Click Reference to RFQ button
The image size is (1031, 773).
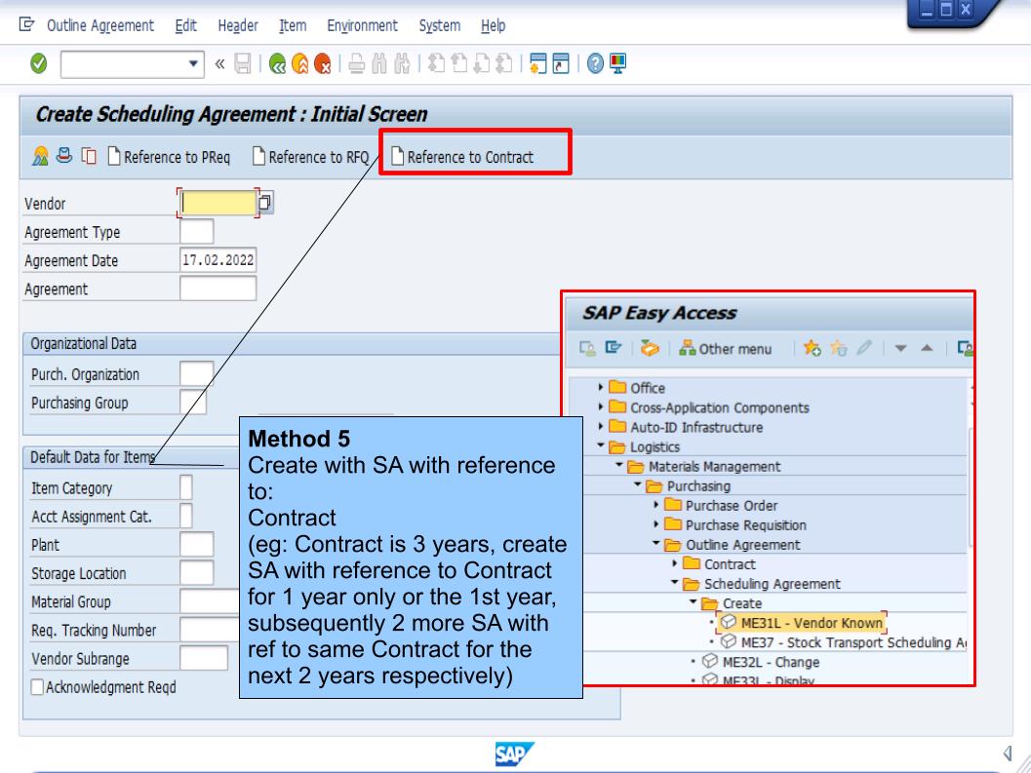tap(311, 157)
